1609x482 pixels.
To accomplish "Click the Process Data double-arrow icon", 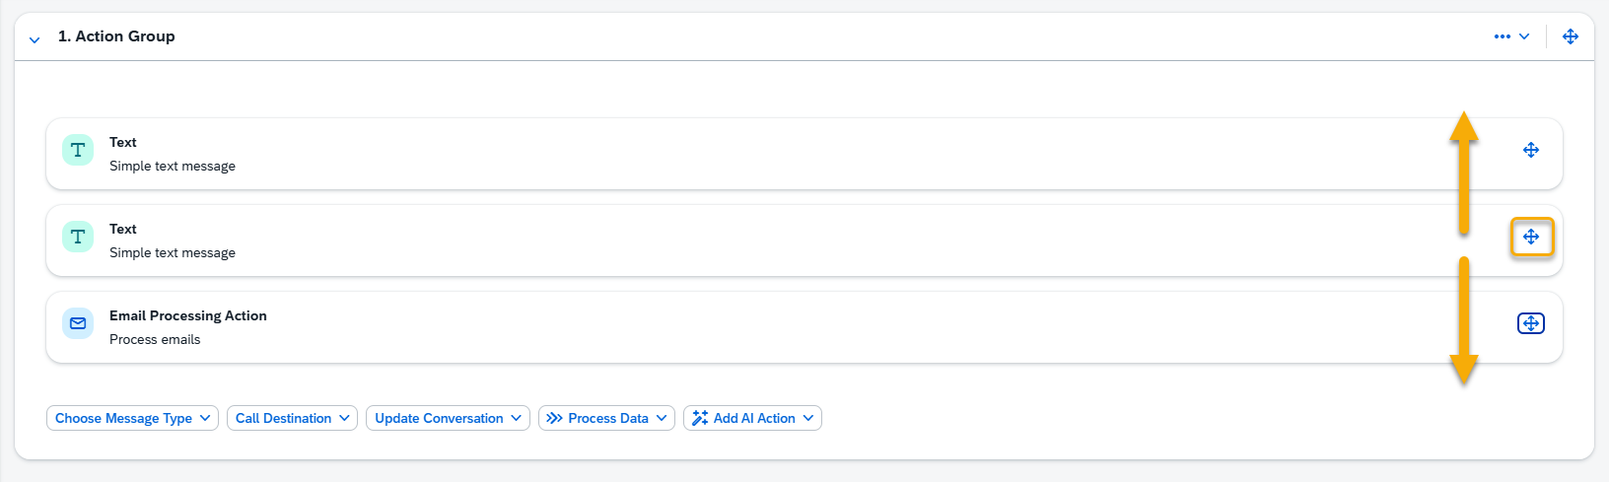I will click(x=555, y=418).
